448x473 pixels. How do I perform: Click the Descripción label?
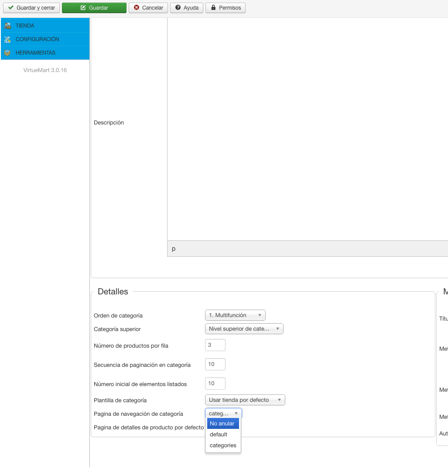(x=109, y=122)
